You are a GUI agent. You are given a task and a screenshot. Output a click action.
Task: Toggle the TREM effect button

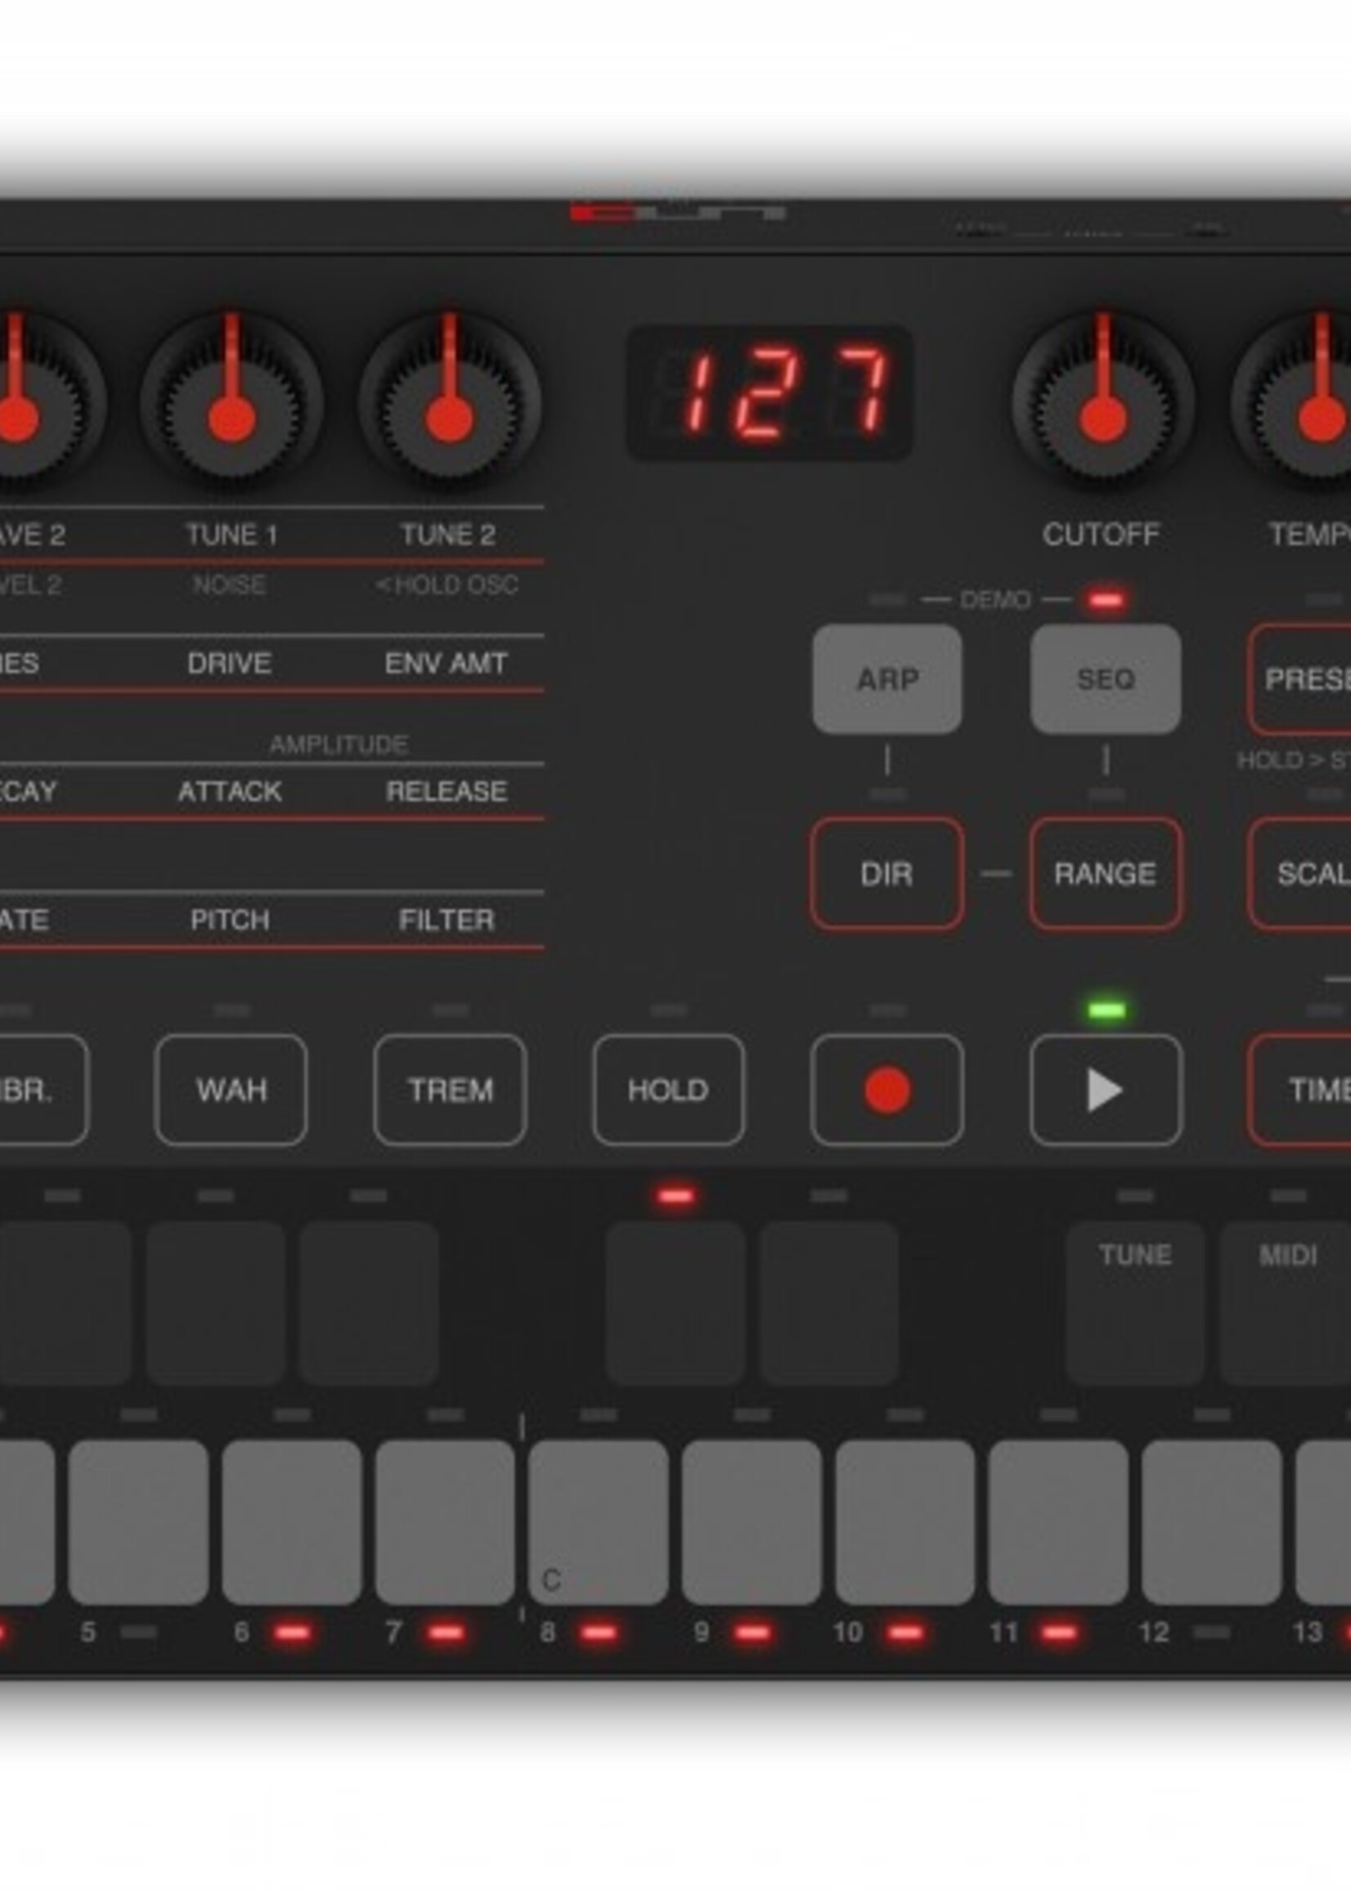click(450, 1089)
